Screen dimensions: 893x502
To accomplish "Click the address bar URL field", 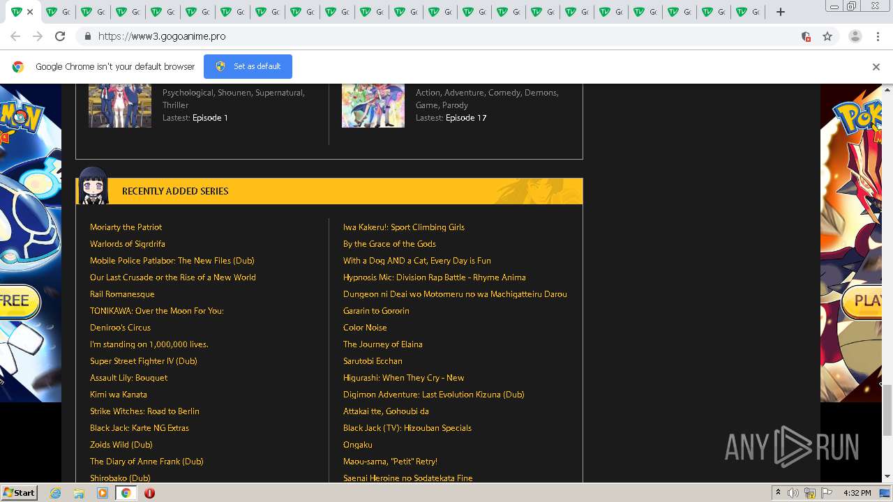I will 446,36.
